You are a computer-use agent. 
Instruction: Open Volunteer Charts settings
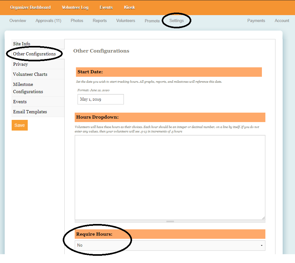38,74
